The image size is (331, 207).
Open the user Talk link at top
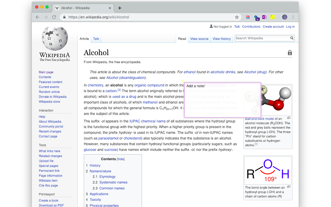(x=237, y=27)
